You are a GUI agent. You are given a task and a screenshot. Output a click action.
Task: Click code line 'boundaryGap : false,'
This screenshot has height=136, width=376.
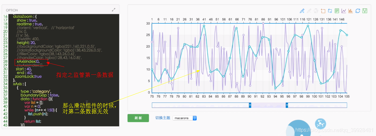coord(39,95)
